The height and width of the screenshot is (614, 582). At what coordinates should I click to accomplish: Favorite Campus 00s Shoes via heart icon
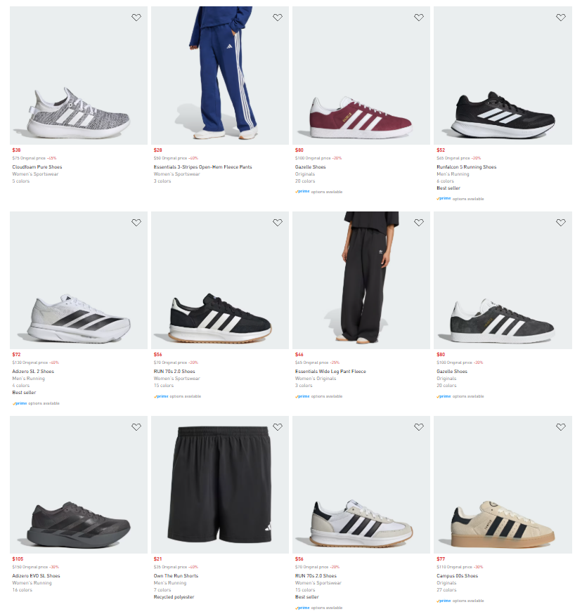click(x=560, y=427)
